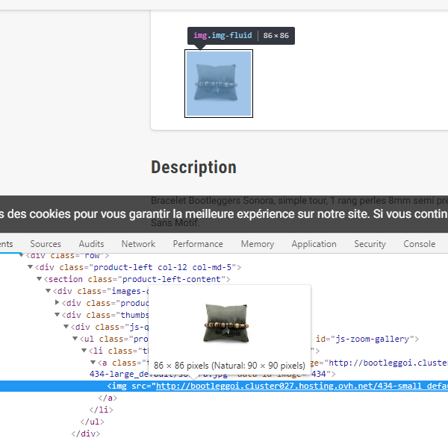Open the img src URL link
Image resolution: width=448 pixels, height=438 pixels.
pos(302,386)
